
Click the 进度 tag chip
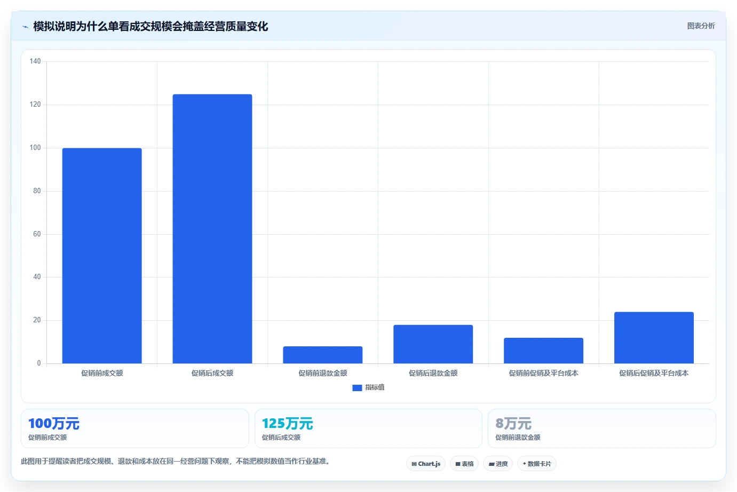click(498, 464)
